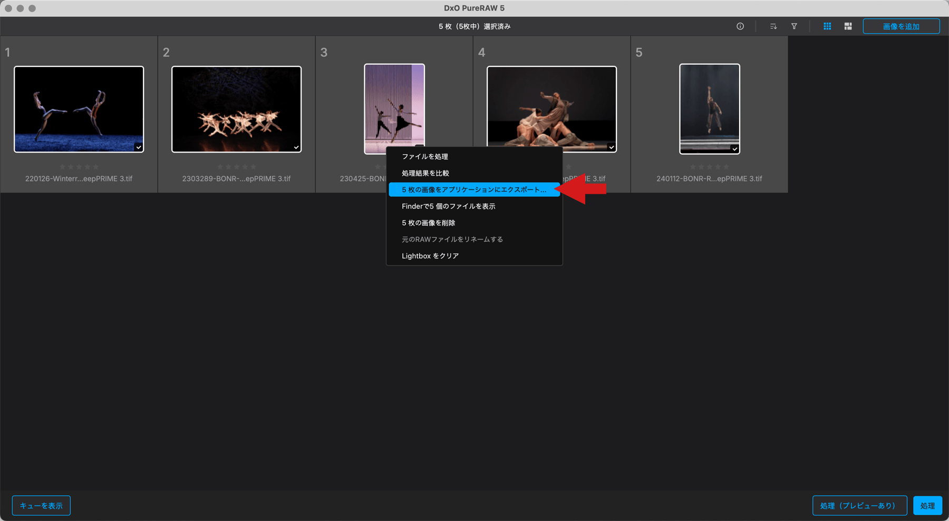This screenshot has height=521, width=949.
Task: Choose 処理結果を比較 menu entry
Action: point(474,173)
